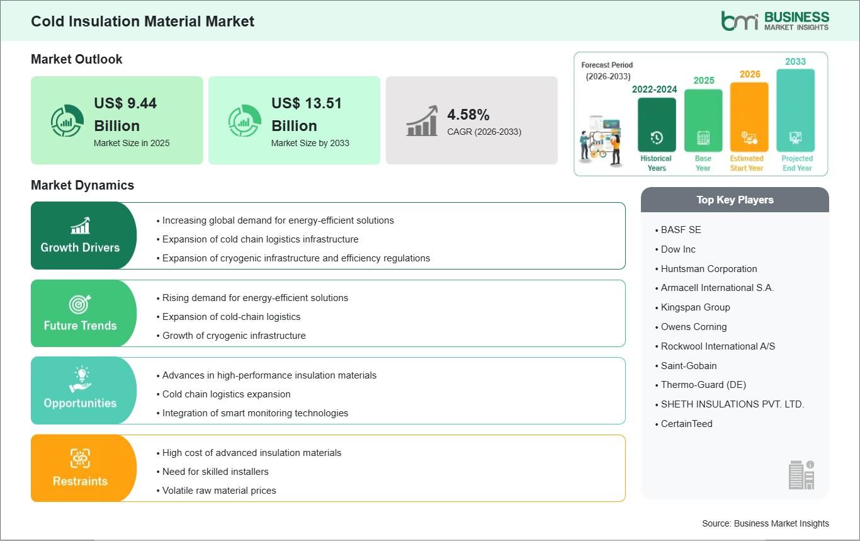The image size is (860, 541).
Task: Click the Source: Business Market Insights text
Action: [x=765, y=523]
